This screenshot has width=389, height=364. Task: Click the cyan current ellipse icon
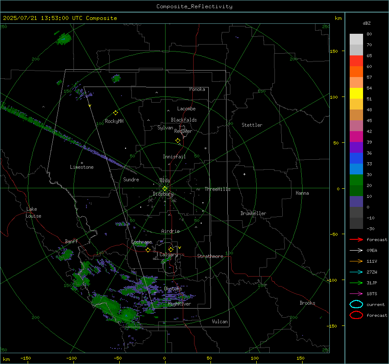click(356, 304)
